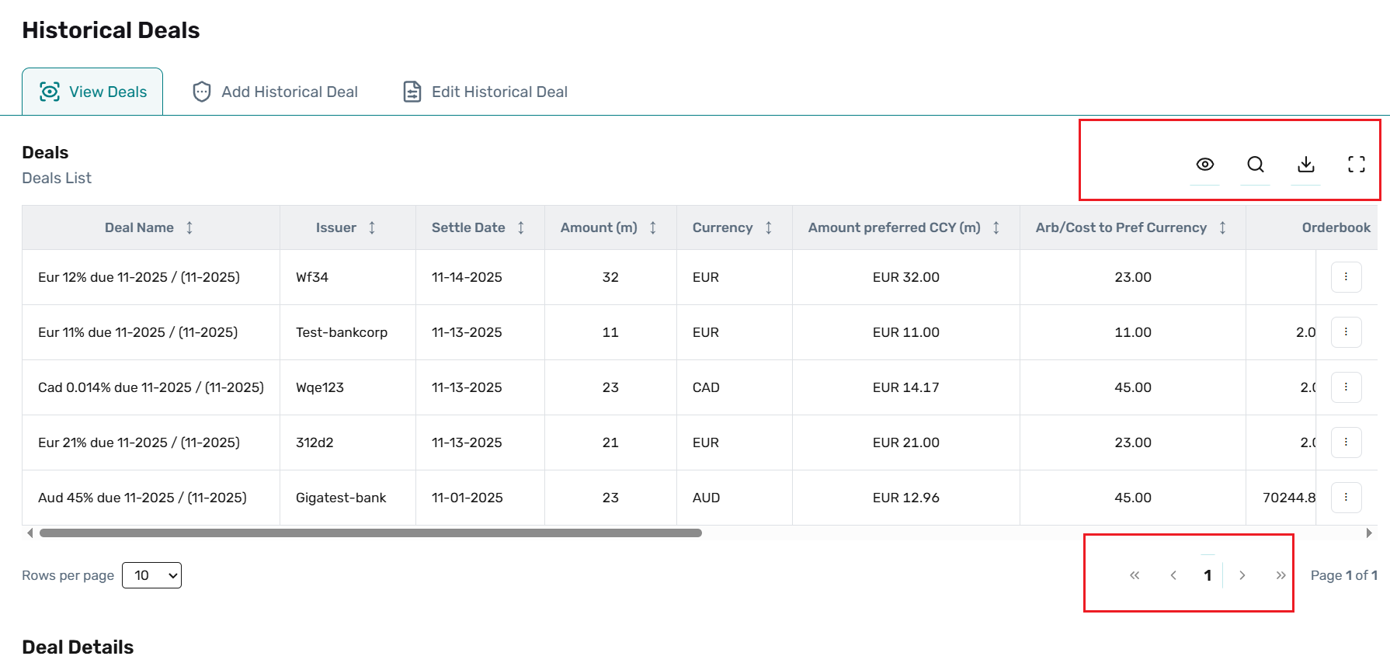Open actions menu for Gigatest-bank deal row

1346,498
